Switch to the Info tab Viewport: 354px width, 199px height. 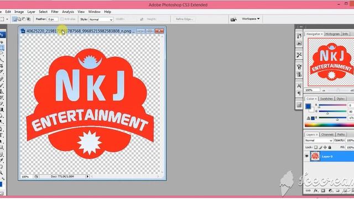click(345, 34)
